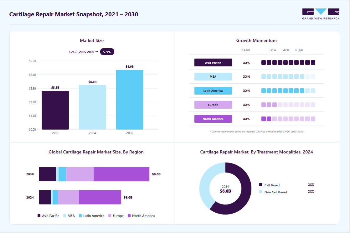This screenshot has width=350, height=233.
Task: Click "$6.0B" in the donut center
Action: pyautogui.click(x=225, y=191)
